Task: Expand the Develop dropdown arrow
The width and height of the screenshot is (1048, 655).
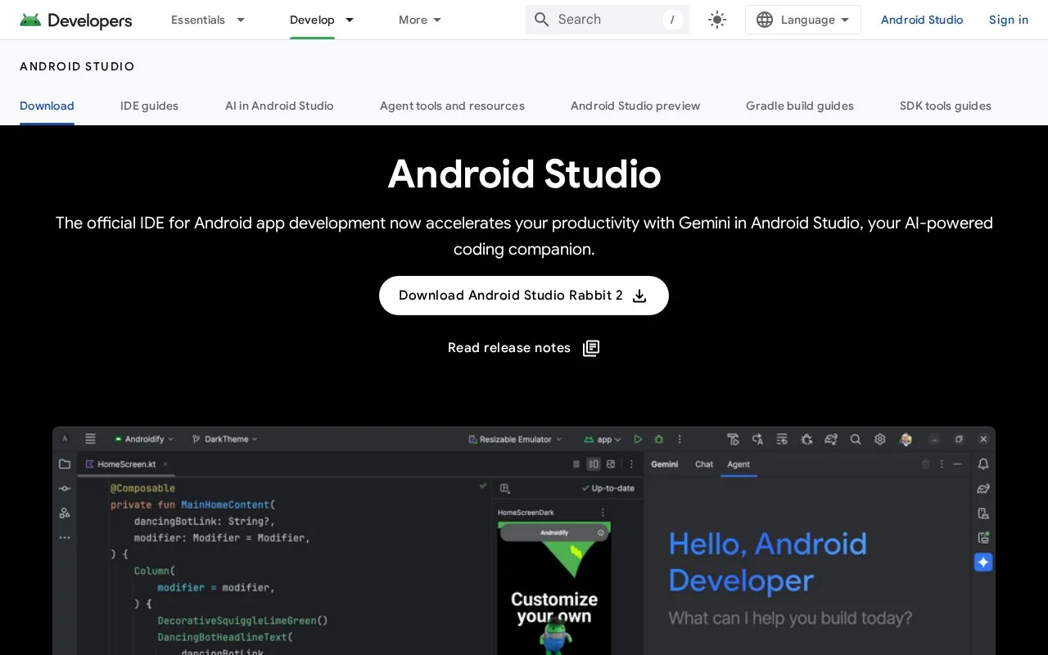Action: pyautogui.click(x=350, y=20)
